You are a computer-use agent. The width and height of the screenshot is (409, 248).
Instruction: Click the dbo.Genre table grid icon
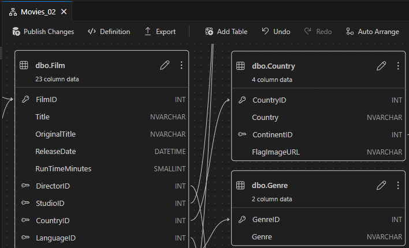coord(240,185)
